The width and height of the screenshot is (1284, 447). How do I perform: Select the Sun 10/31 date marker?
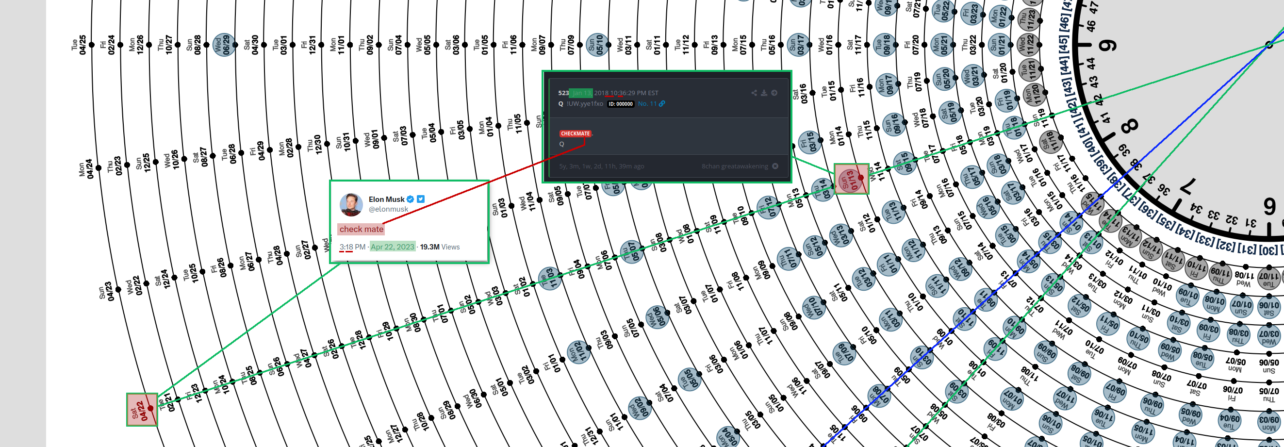(343, 143)
